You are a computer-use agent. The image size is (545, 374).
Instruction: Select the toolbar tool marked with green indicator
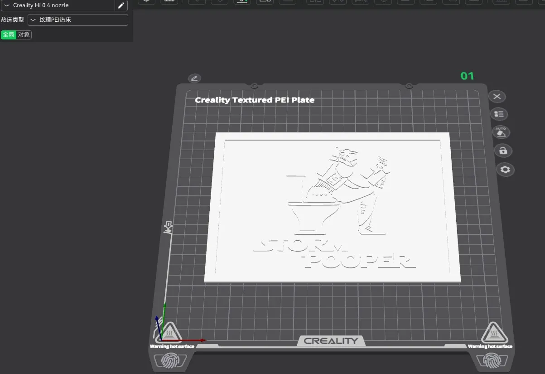pos(242,2)
